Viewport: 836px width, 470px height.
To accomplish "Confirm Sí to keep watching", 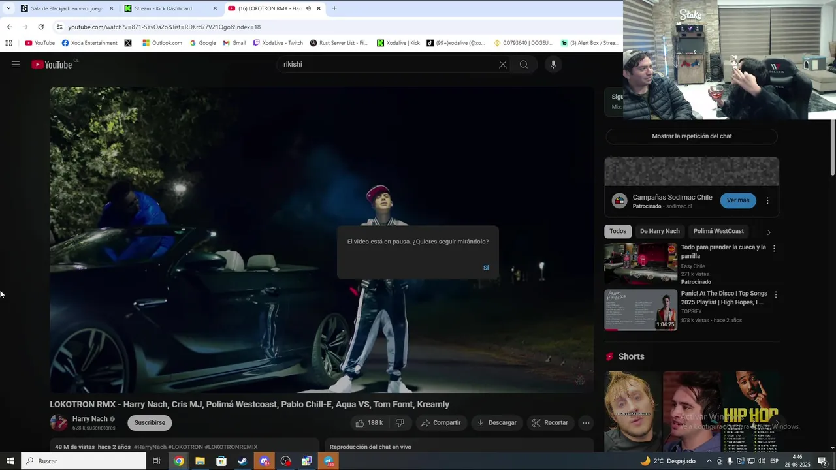I will [x=486, y=268].
